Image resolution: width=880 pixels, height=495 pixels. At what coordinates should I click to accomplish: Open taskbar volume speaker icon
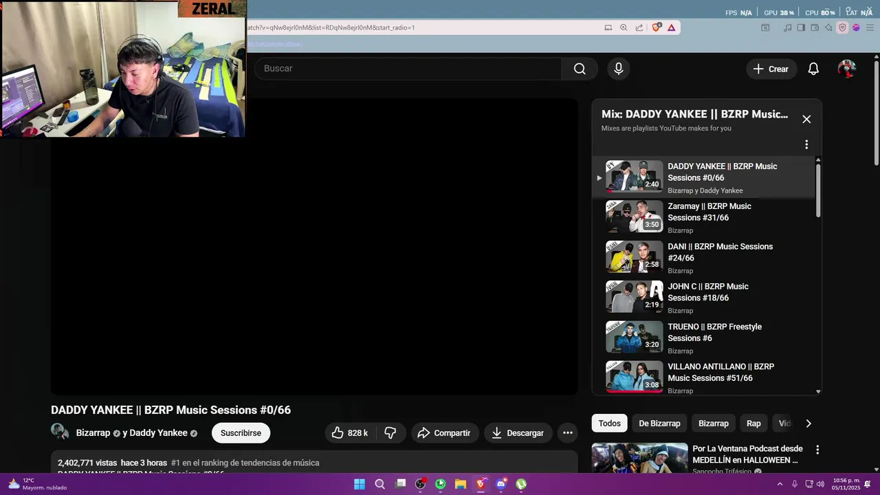click(820, 484)
